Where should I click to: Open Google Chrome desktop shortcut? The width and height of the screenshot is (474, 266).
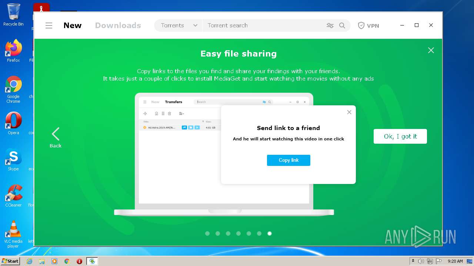(13, 90)
